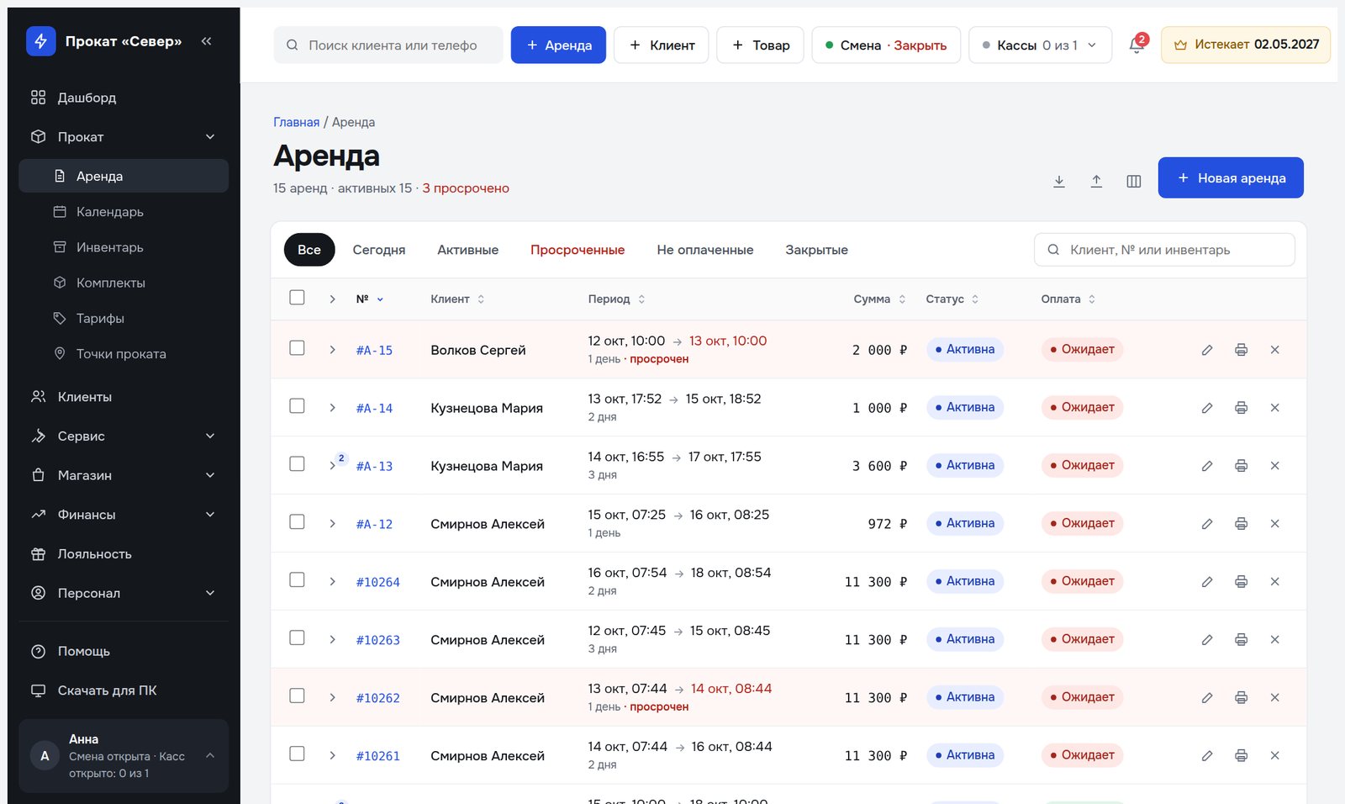The image size is (1345, 804).
Task: Cancel rental #А-13 with X icon
Action: pos(1274,466)
